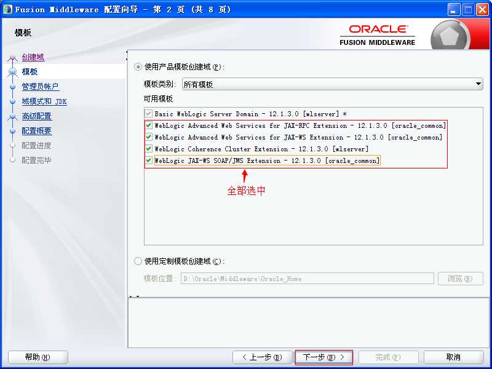Open the 域模式和 JDK step
The image size is (492, 369).
[44, 101]
